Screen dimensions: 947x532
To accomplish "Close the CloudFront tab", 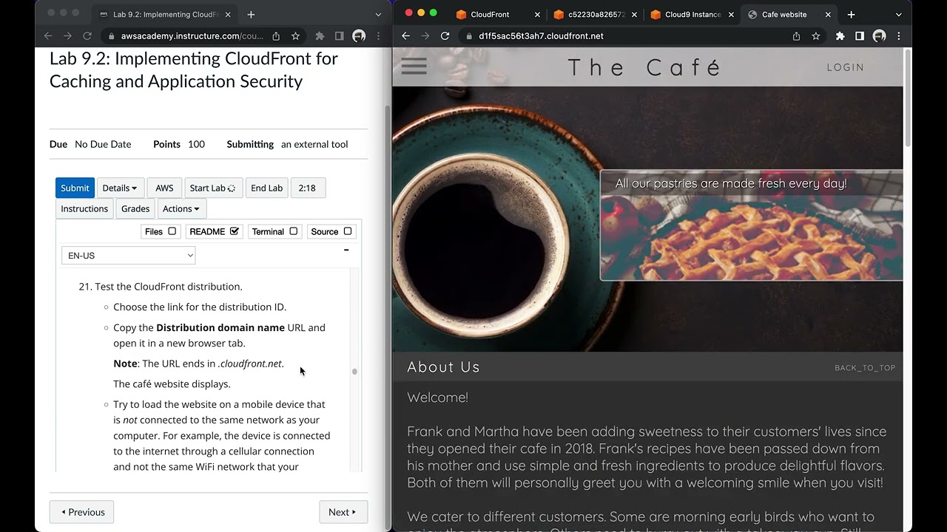I will point(537,14).
